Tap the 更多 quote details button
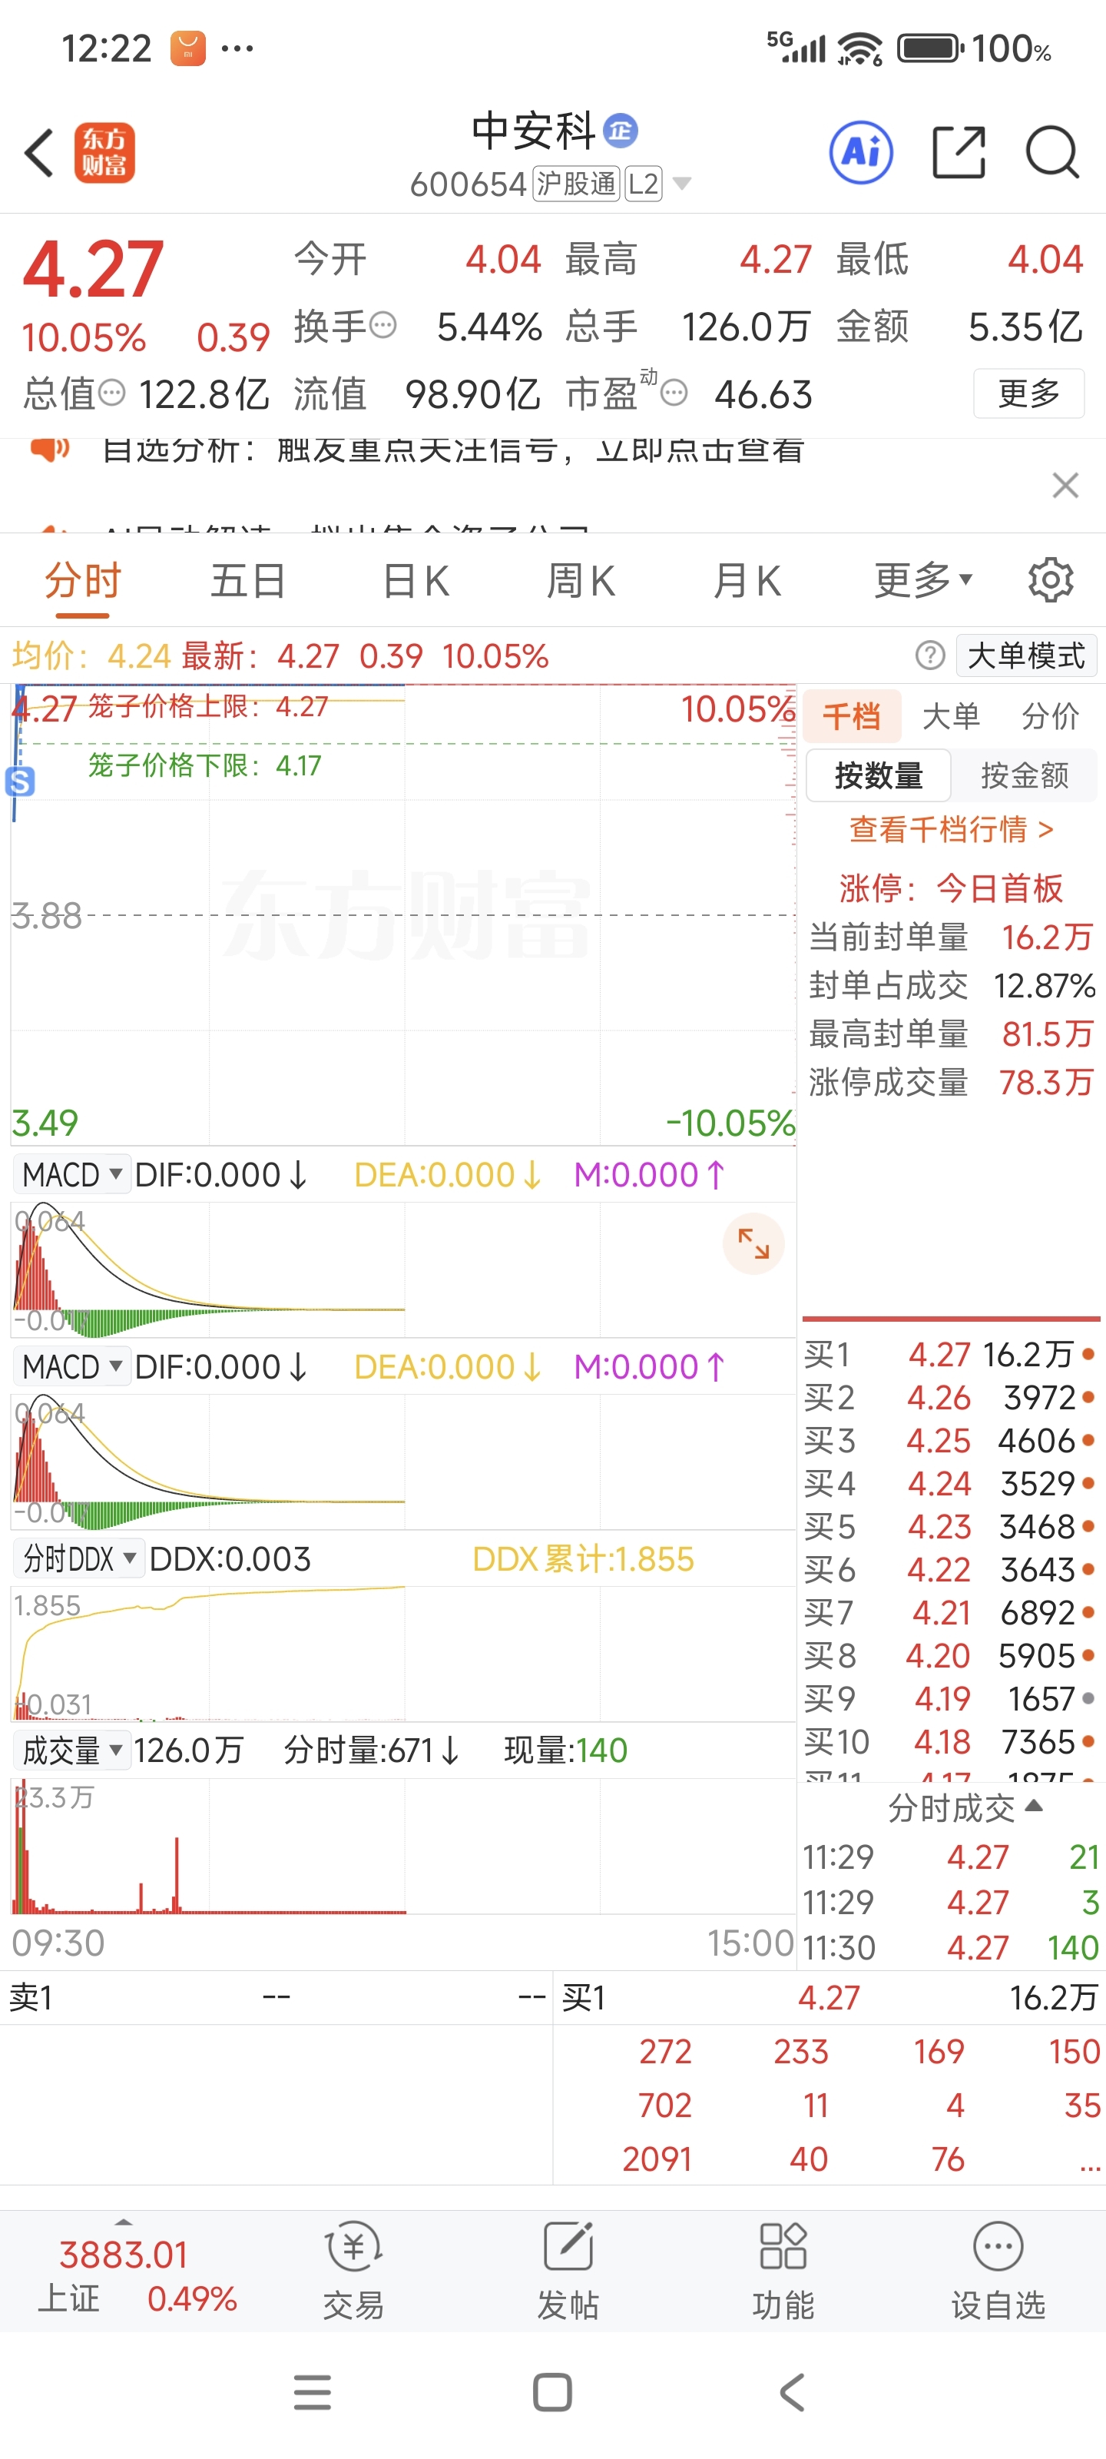Viewport: 1106px width, 2459px height. [1028, 393]
